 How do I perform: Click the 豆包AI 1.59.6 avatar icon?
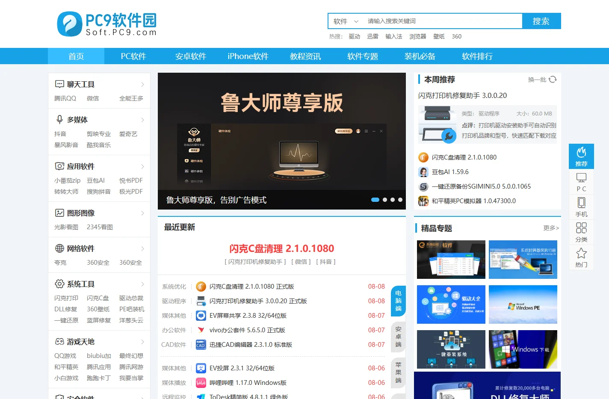pos(423,172)
